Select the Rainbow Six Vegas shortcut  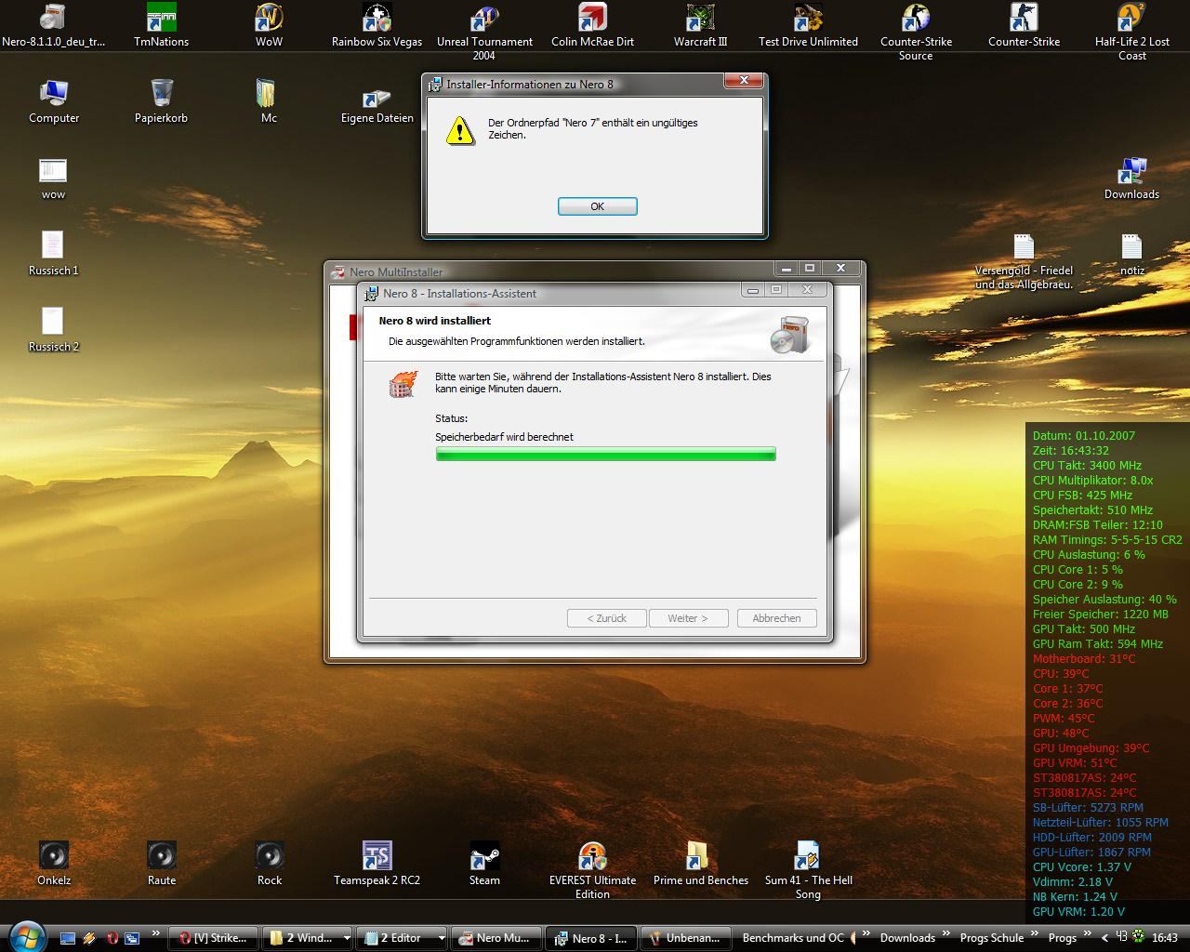click(377, 25)
